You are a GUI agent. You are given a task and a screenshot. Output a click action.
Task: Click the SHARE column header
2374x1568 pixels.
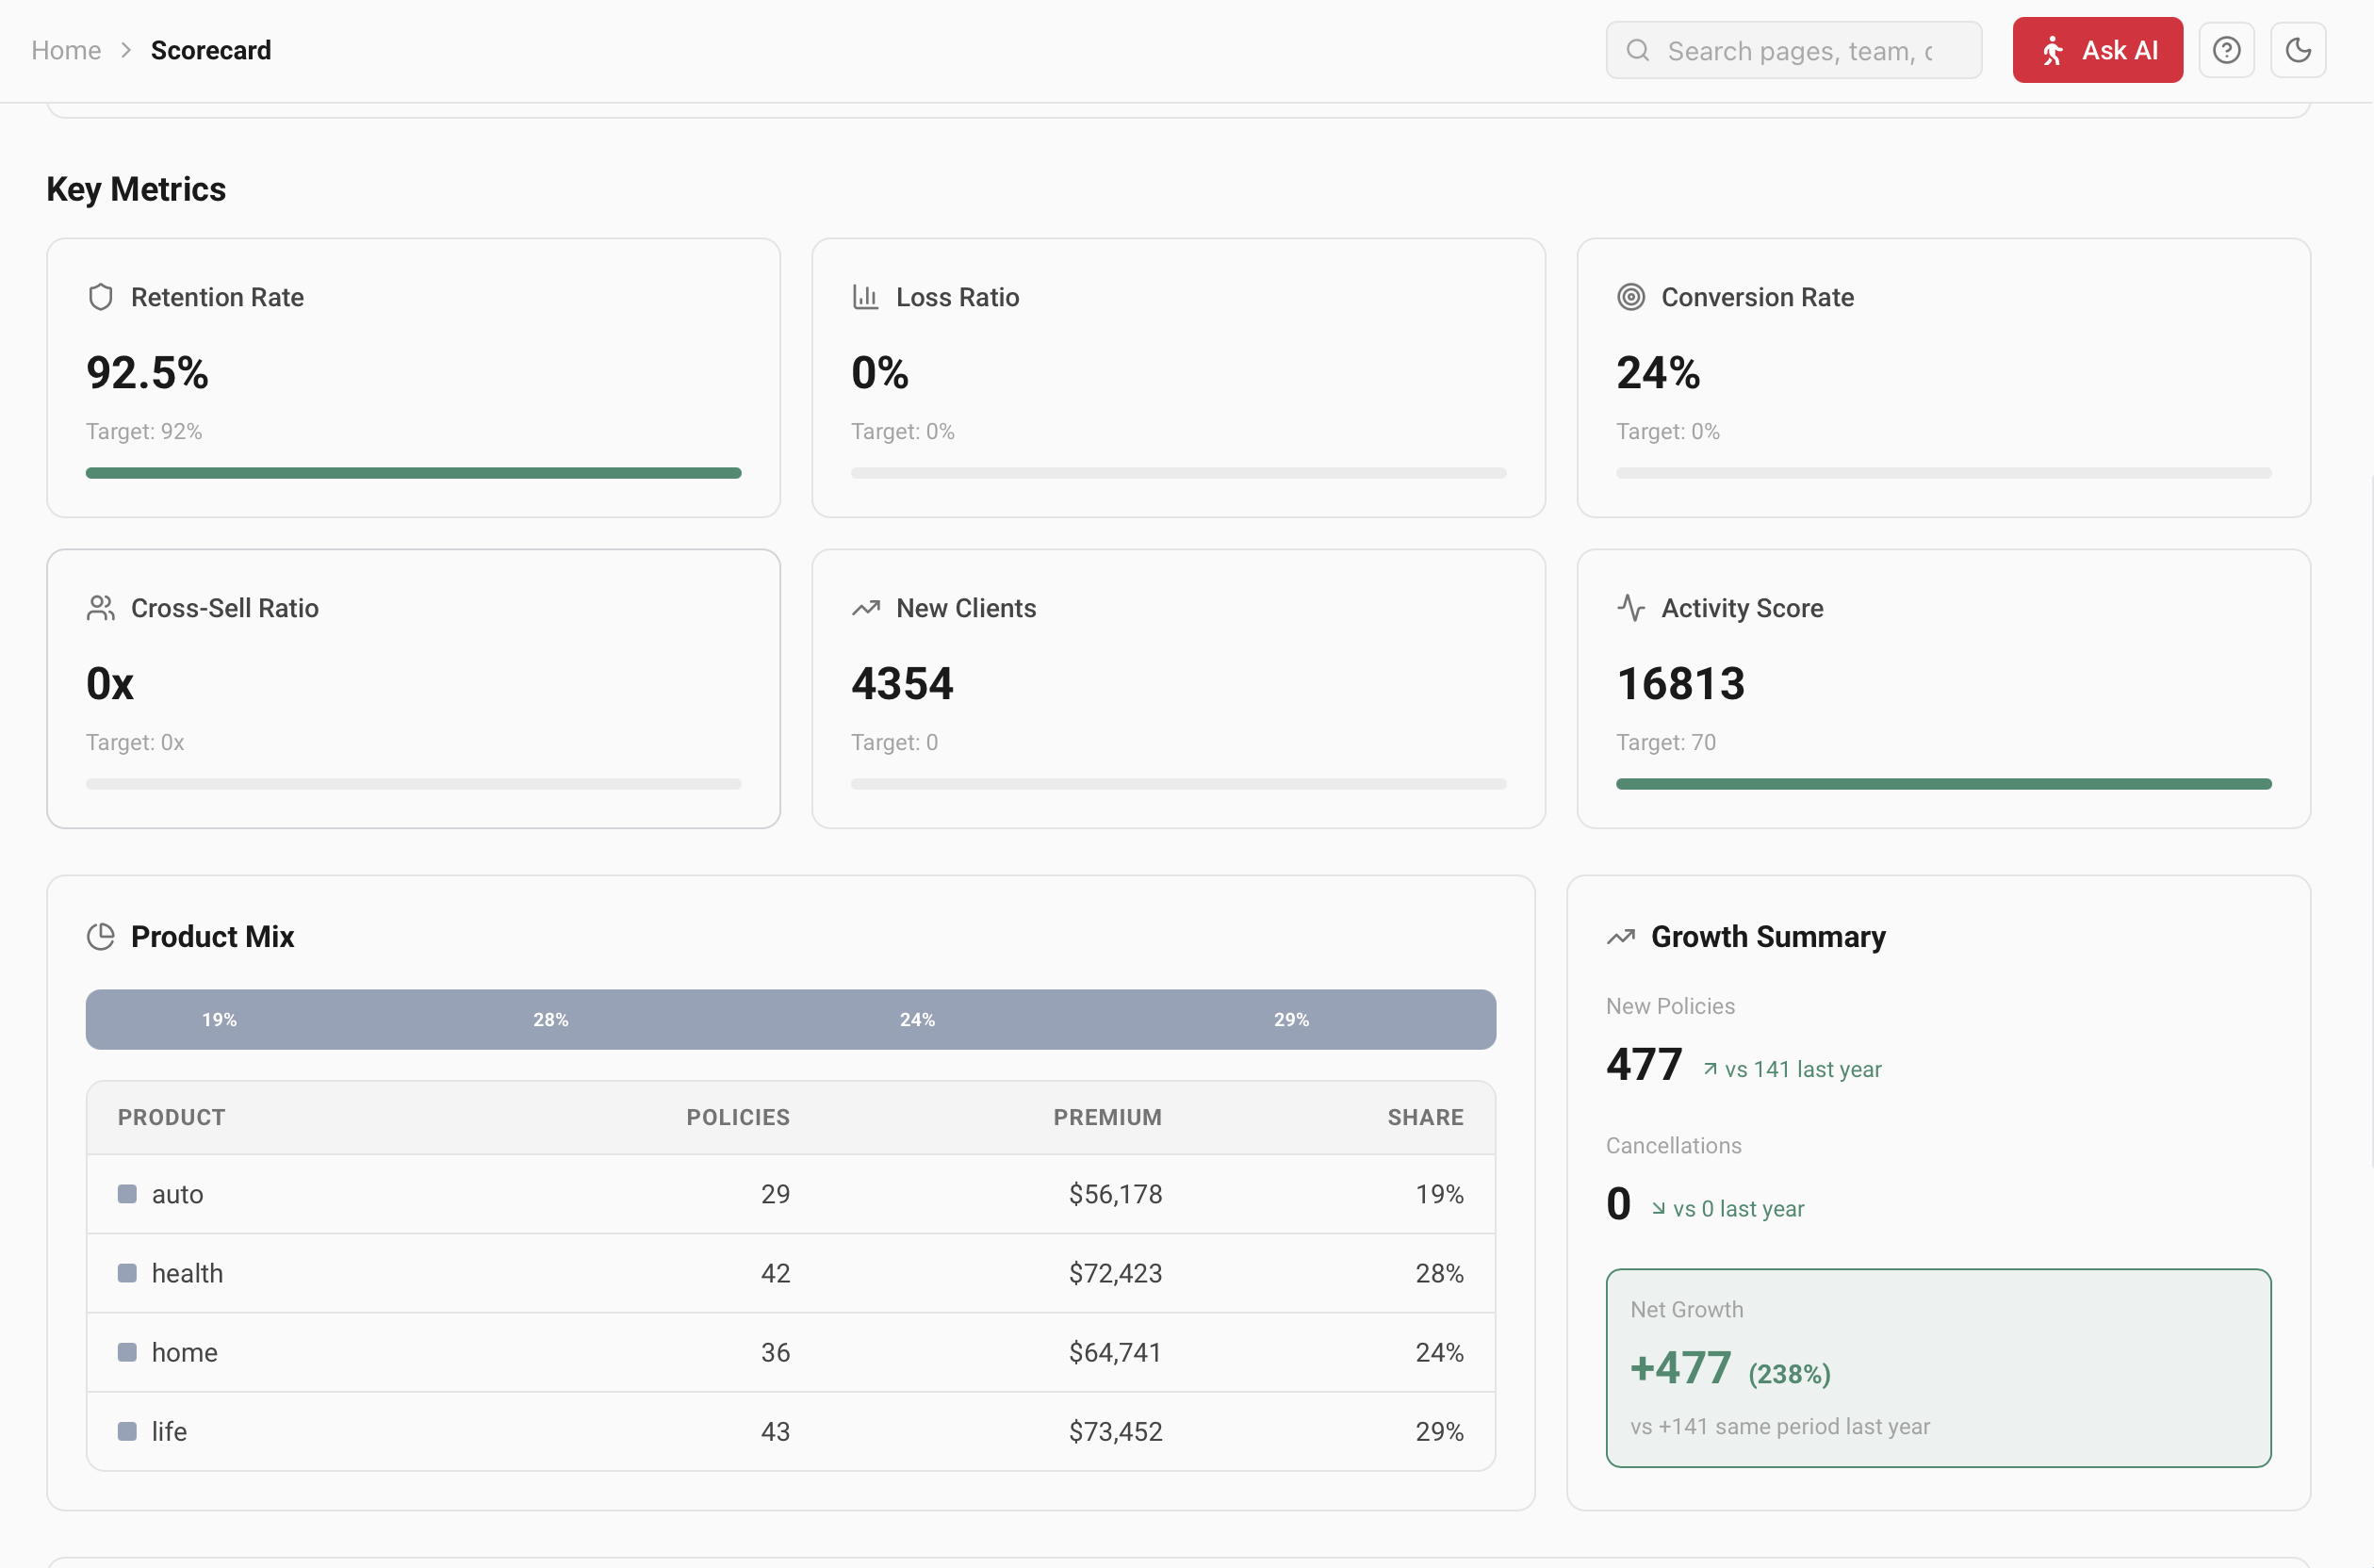tap(1425, 1117)
